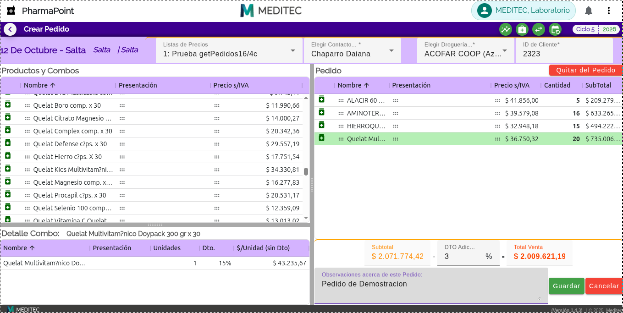
Task: Open the three-dot options menu
Action: coord(609,11)
